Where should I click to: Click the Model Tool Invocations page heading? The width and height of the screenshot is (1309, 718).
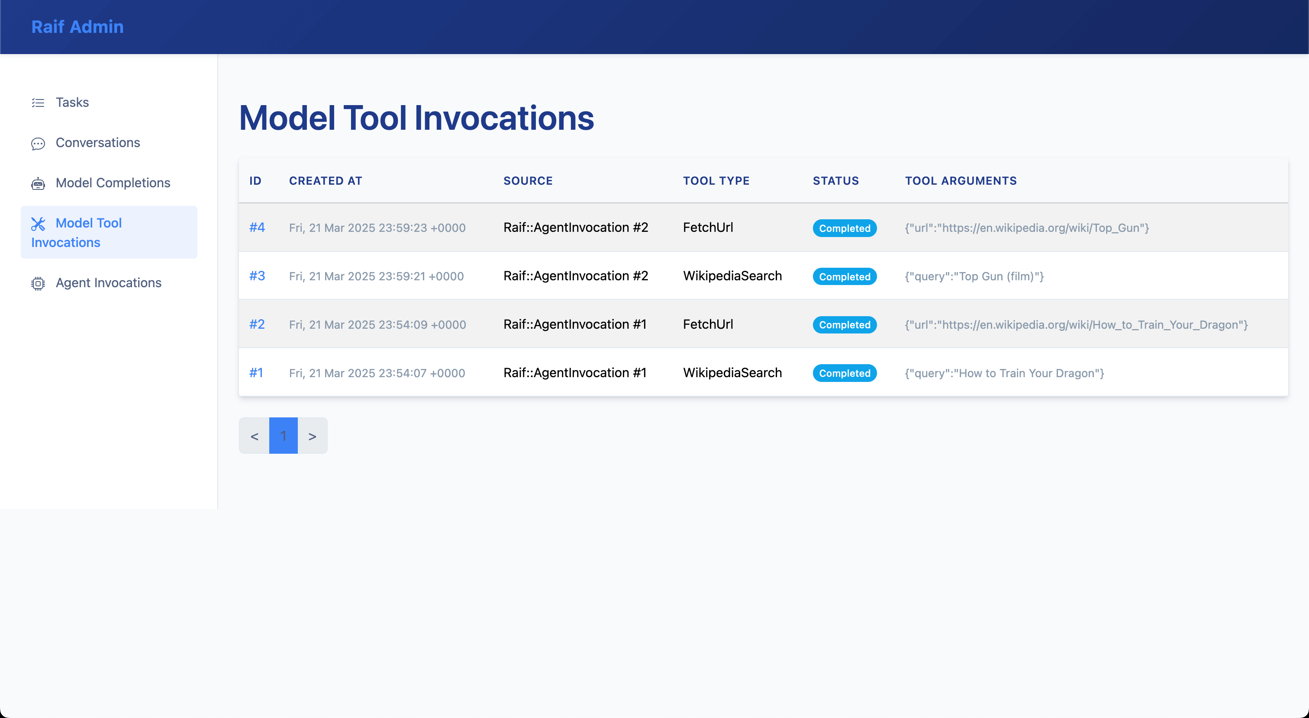click(416, 118)
